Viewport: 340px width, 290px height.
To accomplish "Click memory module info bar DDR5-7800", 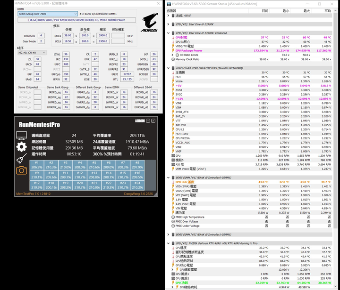I will (x=77, y=20).
